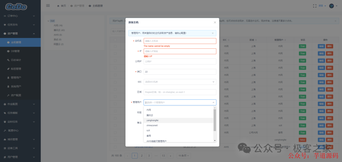
Task: Click 编辑 in the false status row
Action: pyautogui.click(x=321, y=140)
